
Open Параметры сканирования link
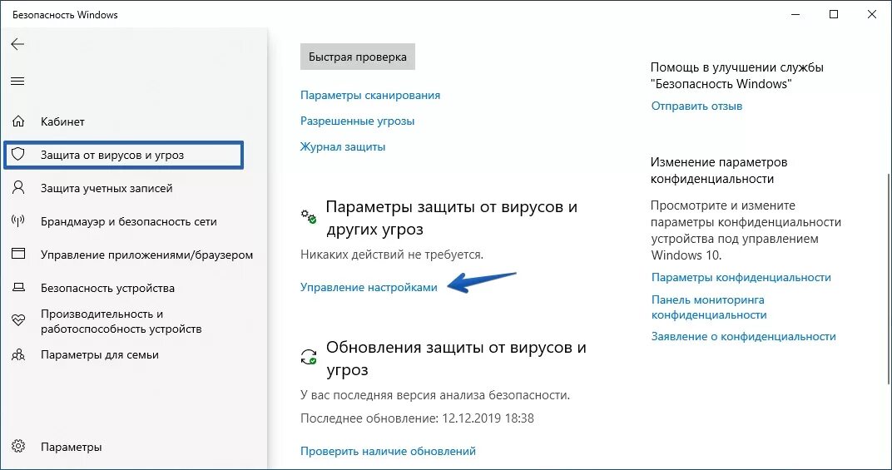click(x=370, y=95)
